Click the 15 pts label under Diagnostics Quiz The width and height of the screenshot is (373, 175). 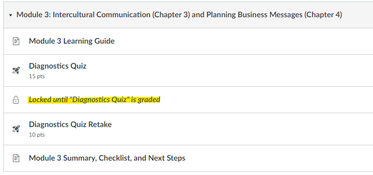(x=37, y=76)
